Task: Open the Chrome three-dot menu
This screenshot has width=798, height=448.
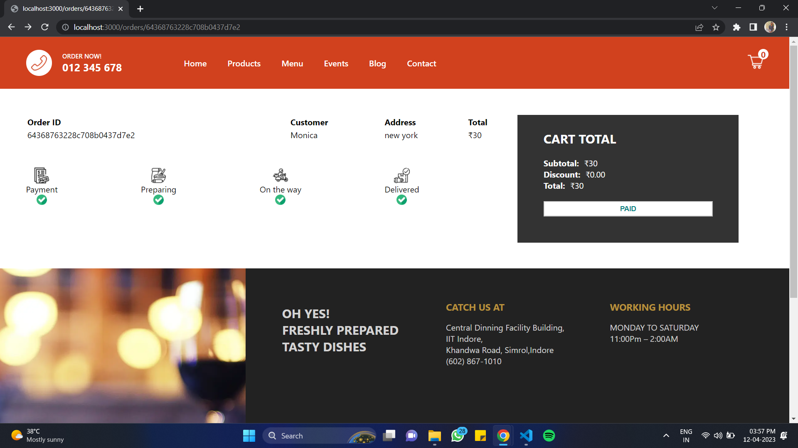Action: [x=786, y=27]
